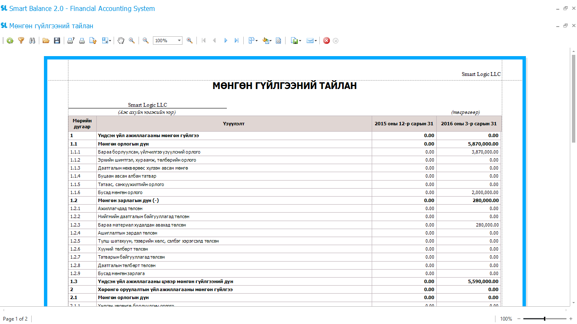Open the page setup icon
This screenshot has height=324, width=577.
93,40
